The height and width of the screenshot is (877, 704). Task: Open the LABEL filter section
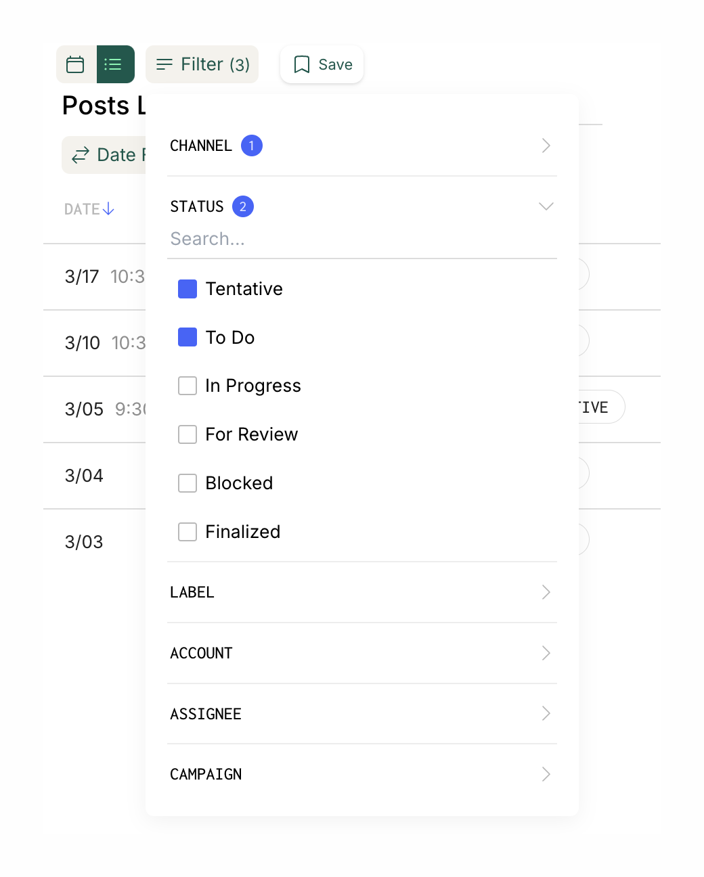click(x=546, y=592)
